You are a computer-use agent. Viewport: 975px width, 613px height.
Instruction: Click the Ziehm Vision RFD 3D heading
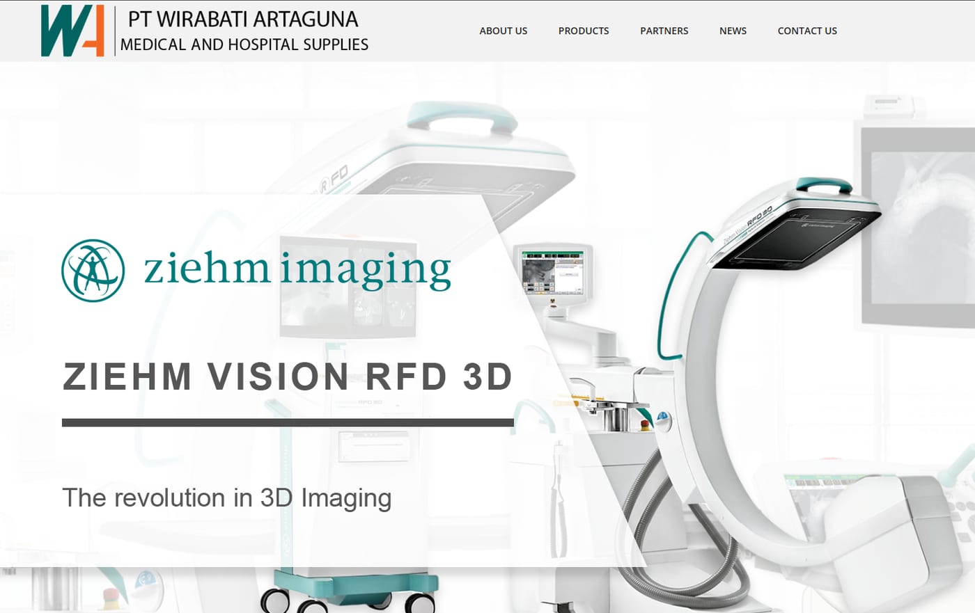click(x=288, y=376)
